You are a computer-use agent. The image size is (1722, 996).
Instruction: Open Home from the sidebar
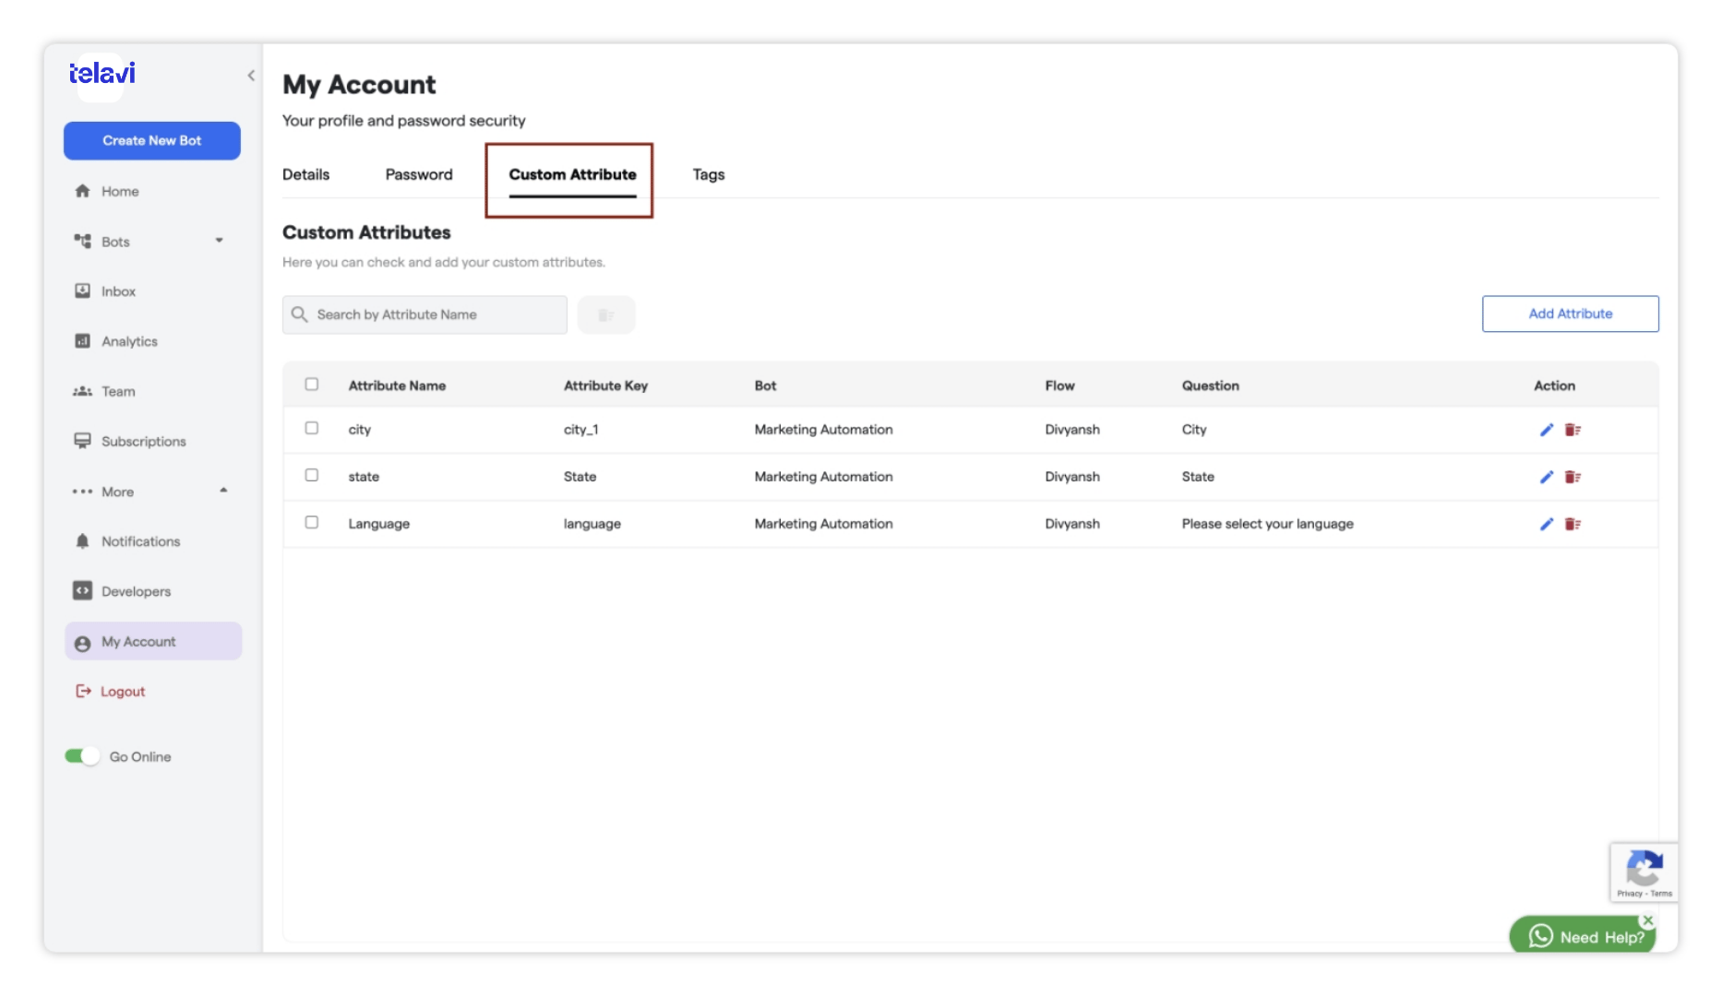pyautogui.click(x=120, y=191)
